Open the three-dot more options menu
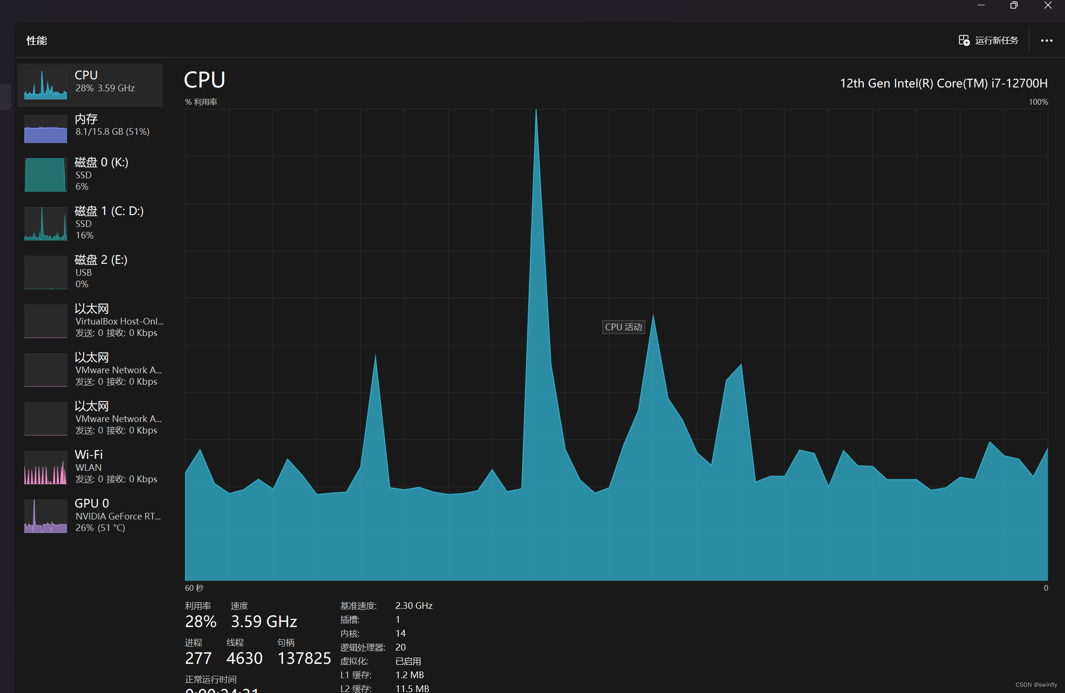 (1046, 41)
